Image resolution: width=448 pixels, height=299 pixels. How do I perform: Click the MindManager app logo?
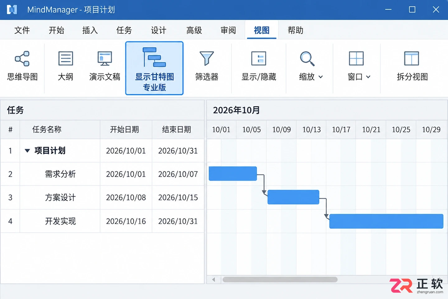coord(12,10)
